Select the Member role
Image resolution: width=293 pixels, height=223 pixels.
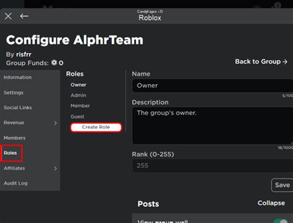(x=80, y=106)
